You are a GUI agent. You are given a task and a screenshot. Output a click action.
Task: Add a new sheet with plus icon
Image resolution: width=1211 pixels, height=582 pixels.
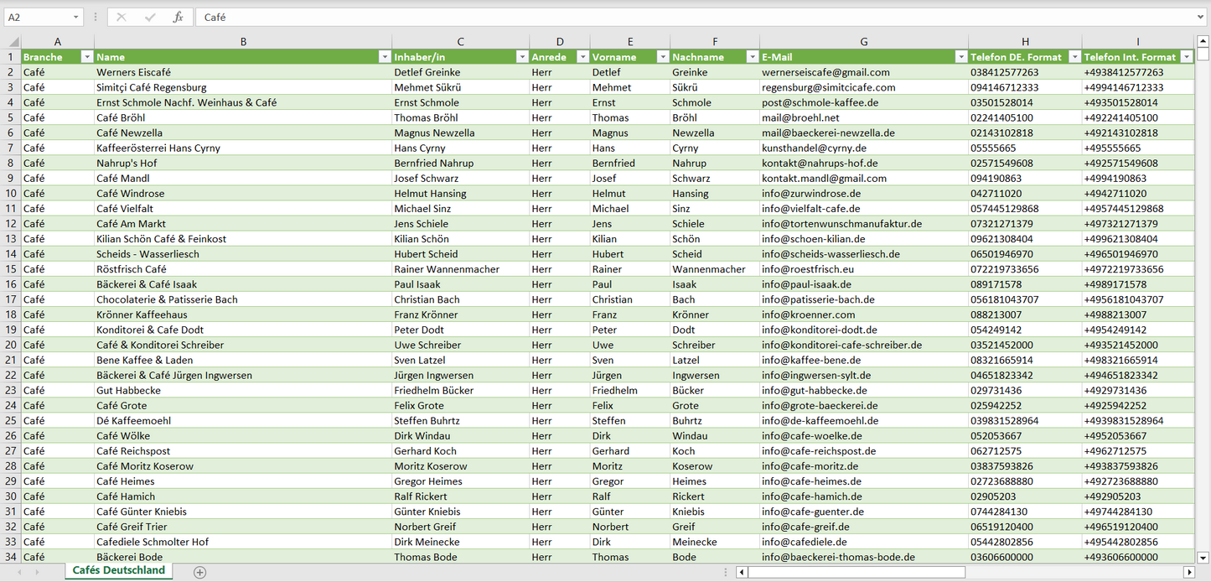click(199, 572)
